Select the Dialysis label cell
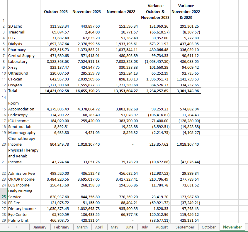The width and height of the screenshot is (248, 232). [x=24, y=44]
